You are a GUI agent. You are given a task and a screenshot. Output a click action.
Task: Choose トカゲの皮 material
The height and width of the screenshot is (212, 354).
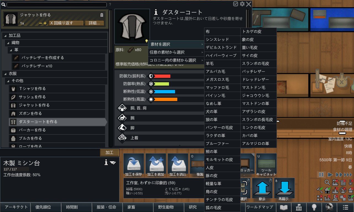(x=258, y=31)
